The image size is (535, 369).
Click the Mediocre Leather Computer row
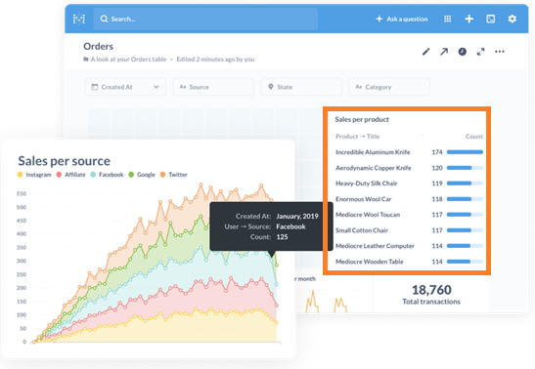(409, 246)
